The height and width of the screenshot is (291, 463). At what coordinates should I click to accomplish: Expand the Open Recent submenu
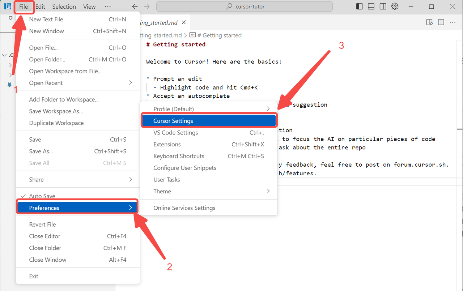click(78, 83)
